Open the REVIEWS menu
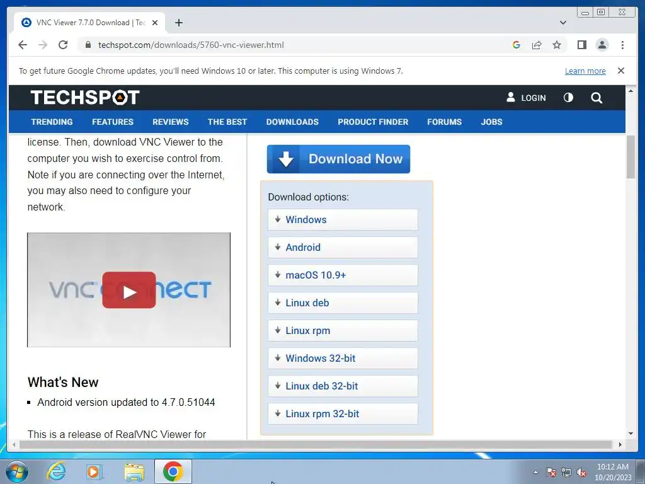645x484 pixels. click(x=170, y=122)
